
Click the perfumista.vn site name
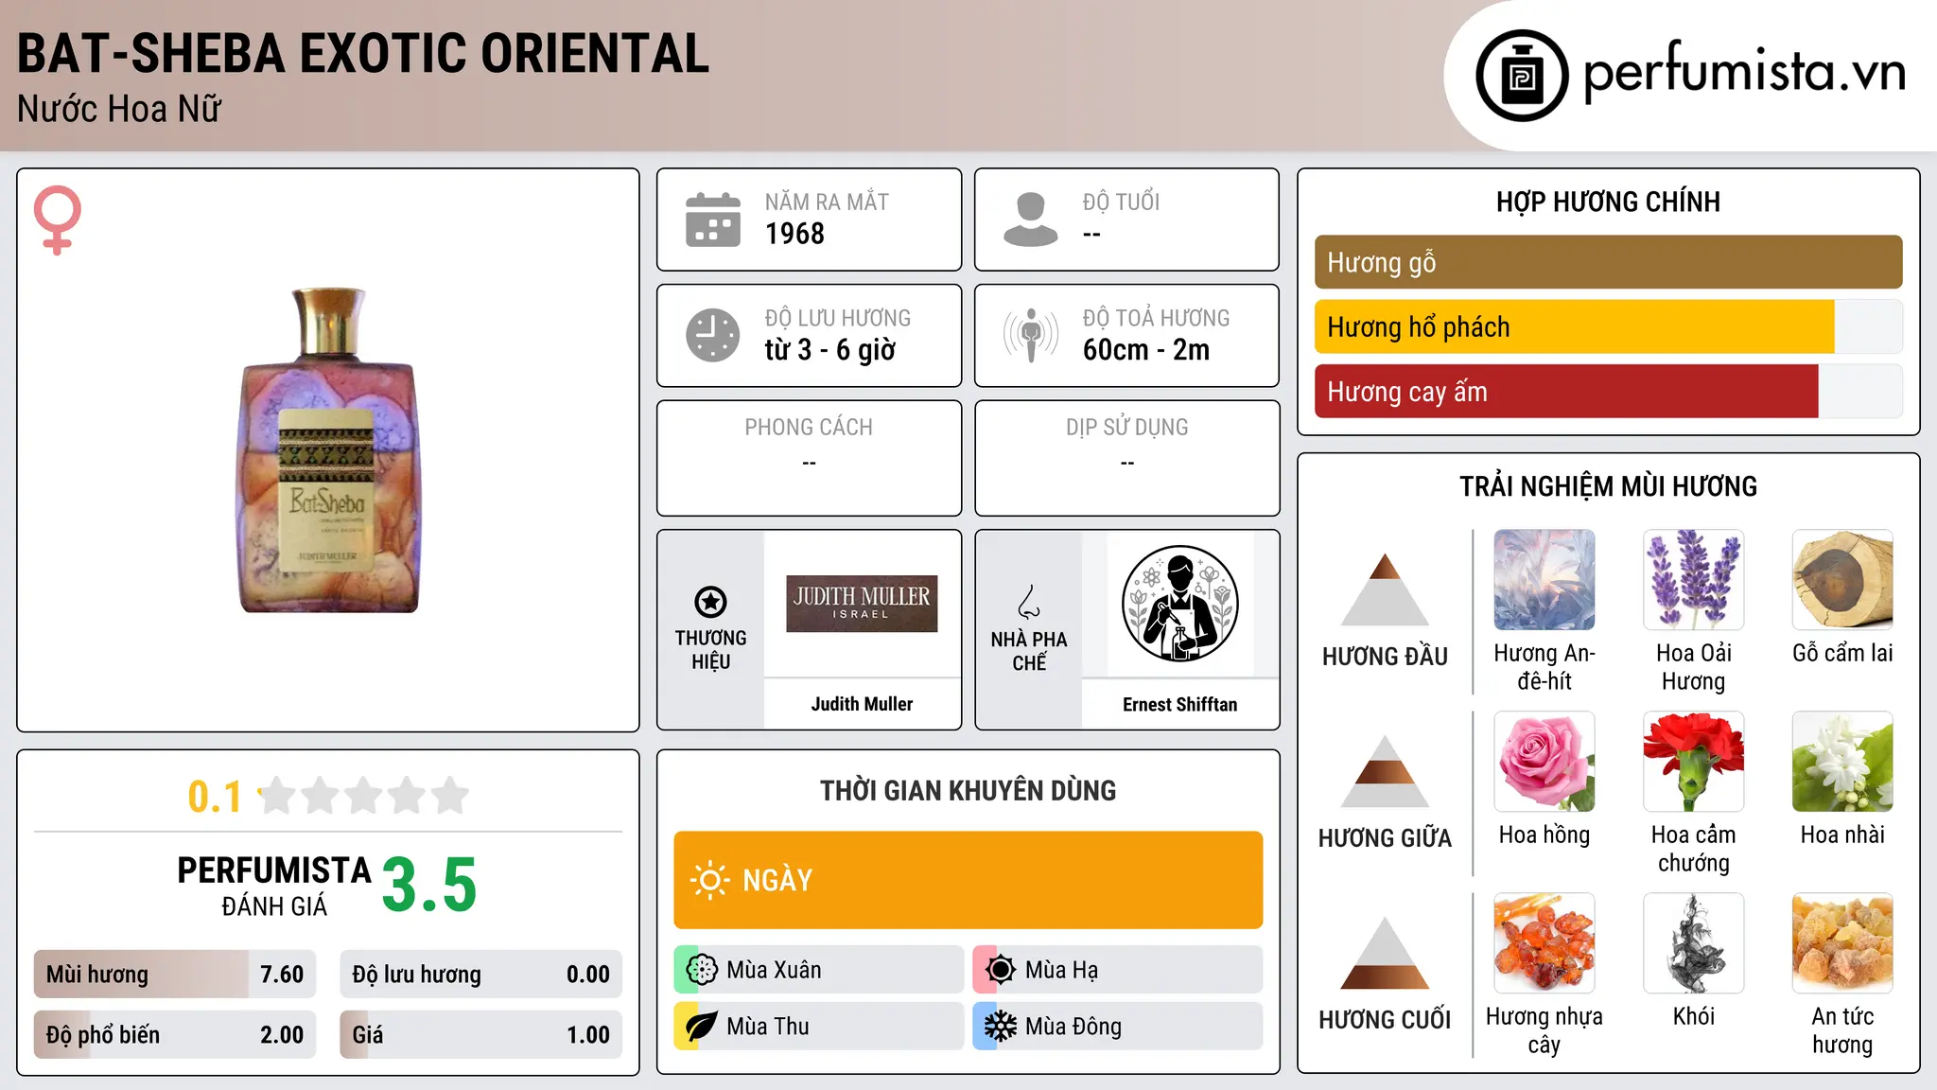1744,72
